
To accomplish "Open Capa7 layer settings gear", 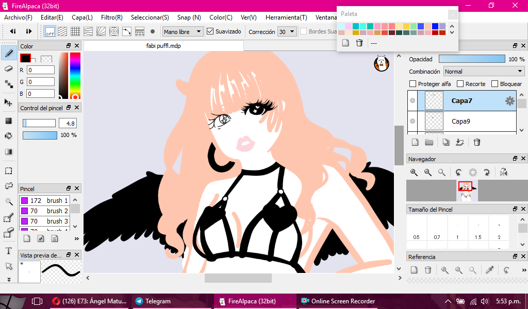I will [510, 100].
